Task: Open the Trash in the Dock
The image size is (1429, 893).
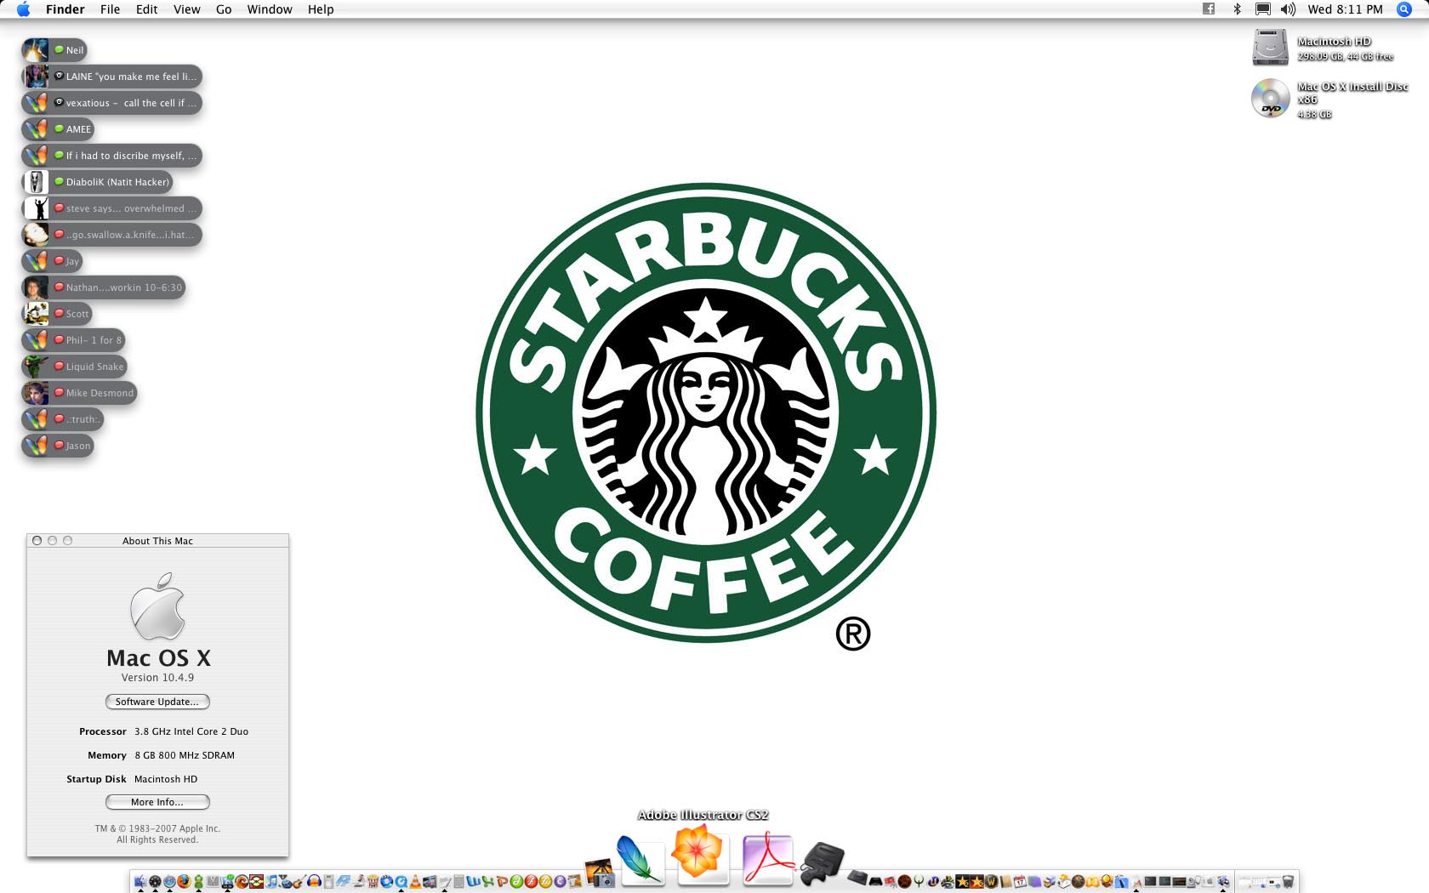Action: click(x=1288, y=882)
